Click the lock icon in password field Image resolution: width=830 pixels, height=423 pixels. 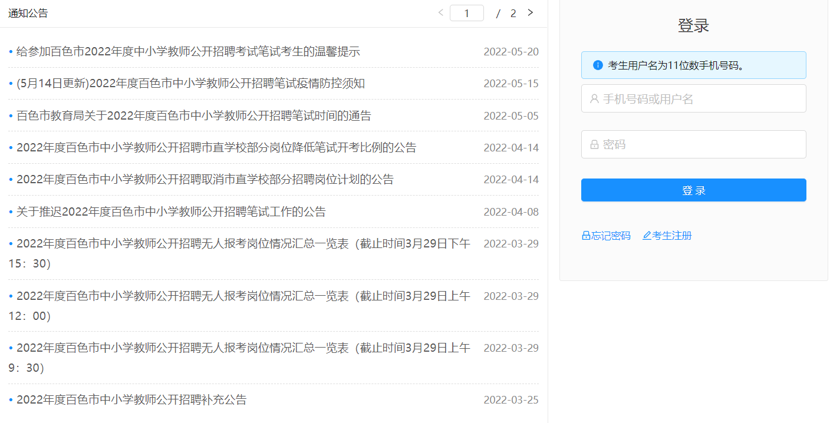[x=594, y=144]
